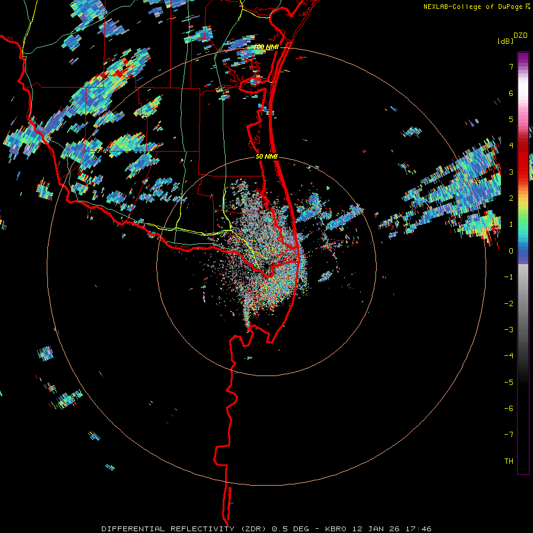Click the 3 dB scale label
Screen dimensions: 533x533
[511, 172]
